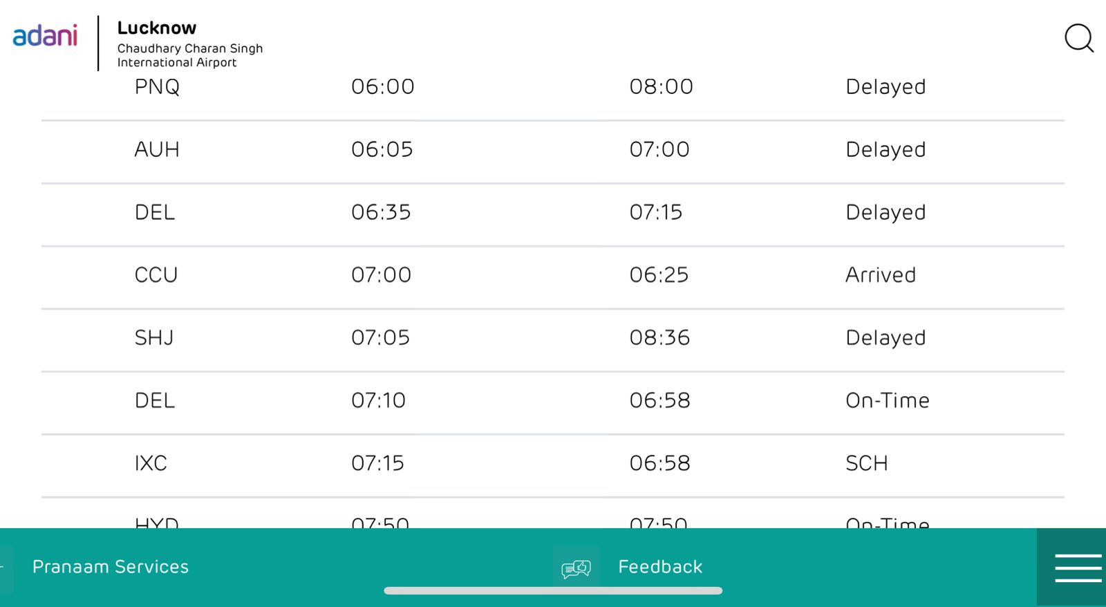This screenshot has width=1106, height=607.
Task: Select the AUH flight code
Action: point(157,149)
